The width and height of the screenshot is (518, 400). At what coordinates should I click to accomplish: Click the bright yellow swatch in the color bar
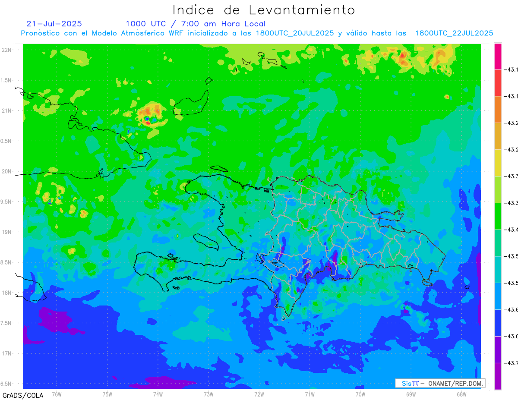[498, 163]
